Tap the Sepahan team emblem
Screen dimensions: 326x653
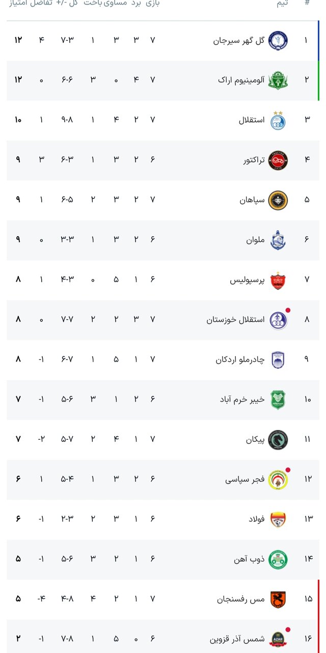[x=278, y=200]
